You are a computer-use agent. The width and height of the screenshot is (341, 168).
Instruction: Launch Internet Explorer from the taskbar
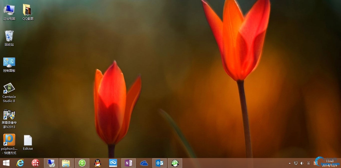point(20,163)
